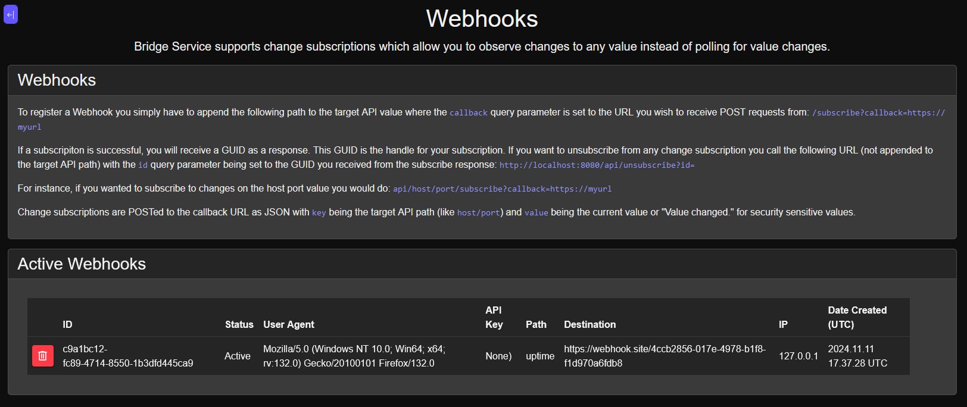This screenshot has height=407, width=967.
Task: Click the Active Webhooks section heading
Action: 82,264
